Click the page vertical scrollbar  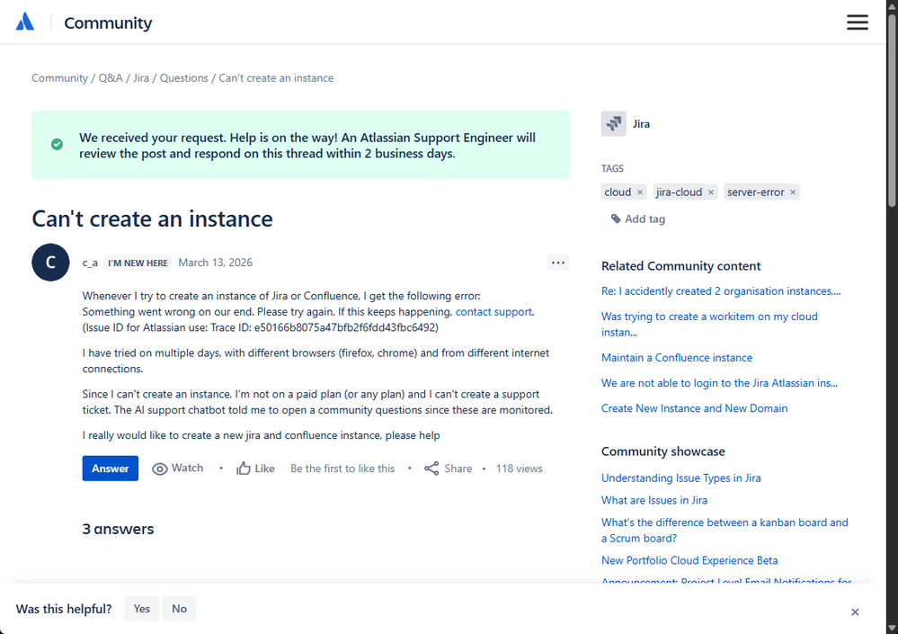(x=893, y=109)
